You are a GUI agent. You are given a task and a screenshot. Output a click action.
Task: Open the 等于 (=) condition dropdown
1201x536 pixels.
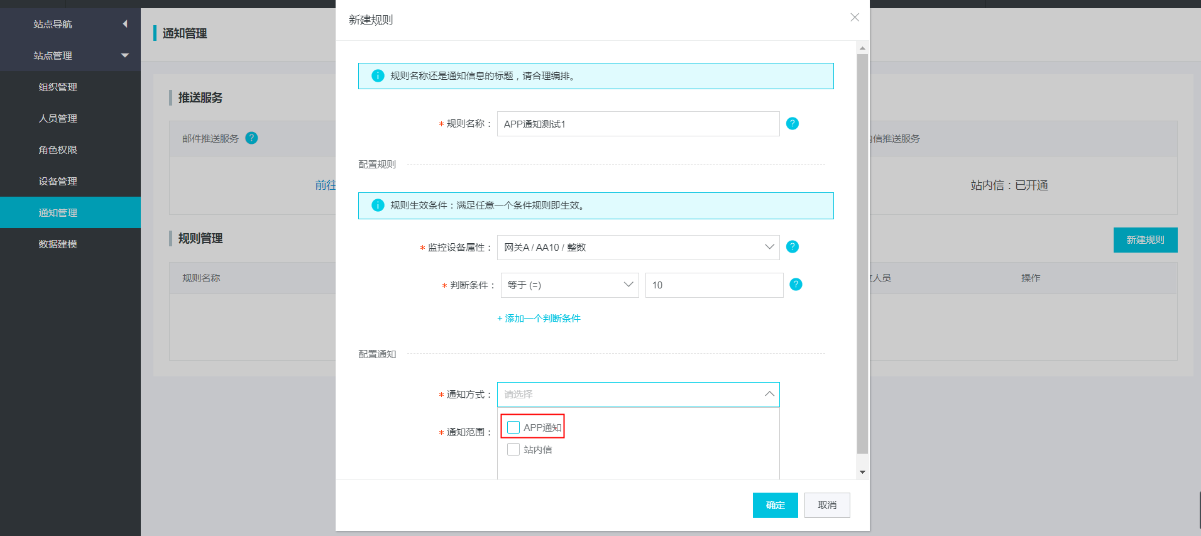569,285
